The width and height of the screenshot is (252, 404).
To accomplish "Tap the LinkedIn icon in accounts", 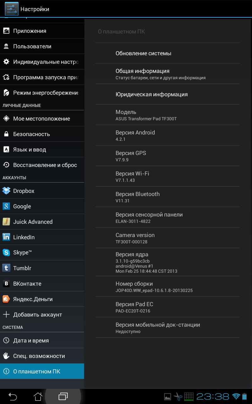I will (6, 237).
